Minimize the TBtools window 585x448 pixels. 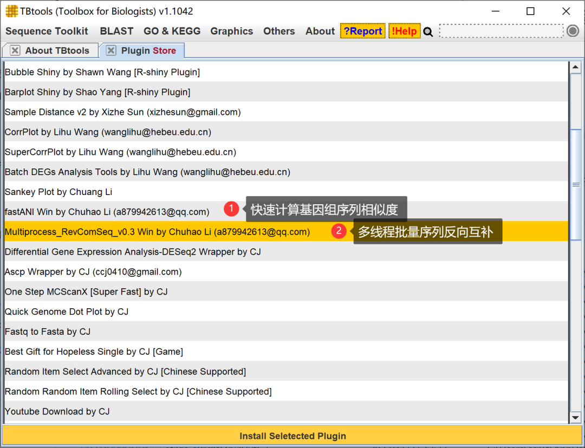(x=496, y=11)
